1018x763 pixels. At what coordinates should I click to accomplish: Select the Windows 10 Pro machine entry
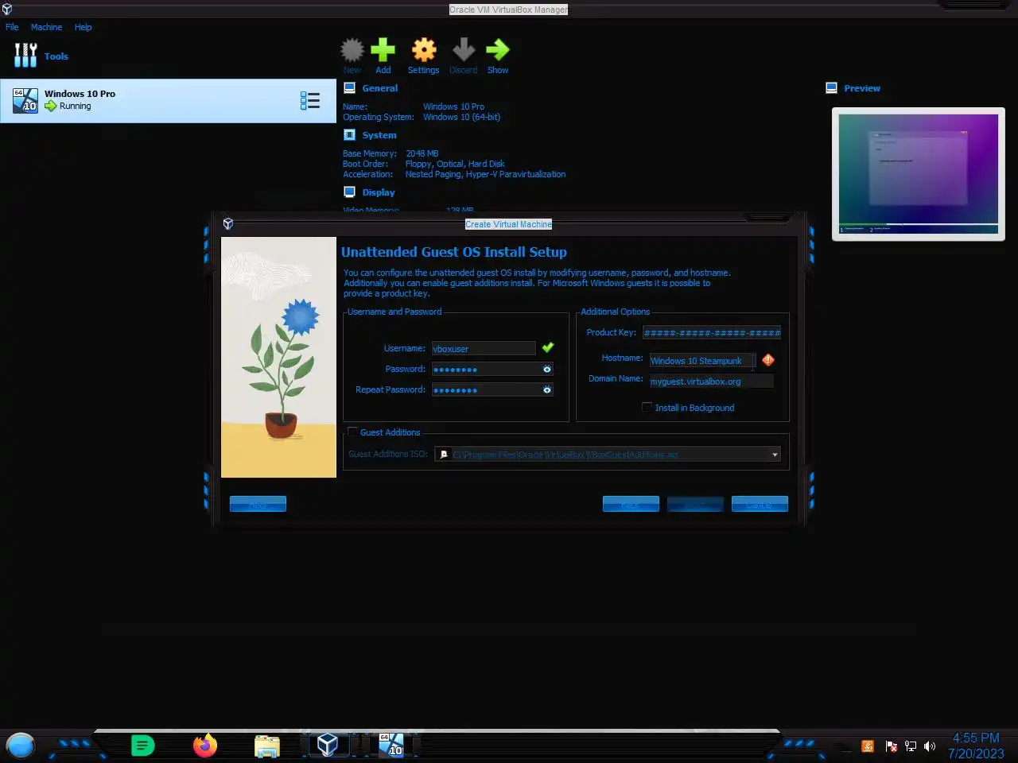coord(168,100)
